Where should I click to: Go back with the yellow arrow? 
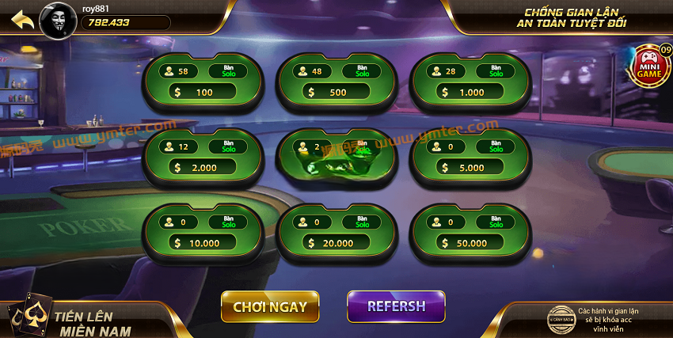[22, 20]
